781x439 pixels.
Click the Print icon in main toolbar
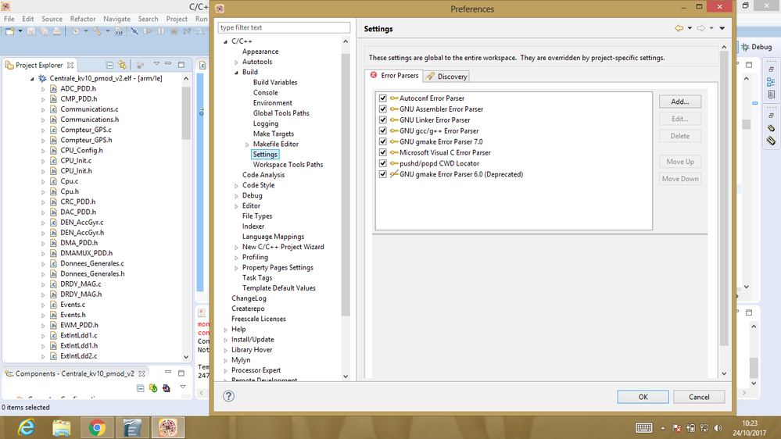tap(57, 31)
